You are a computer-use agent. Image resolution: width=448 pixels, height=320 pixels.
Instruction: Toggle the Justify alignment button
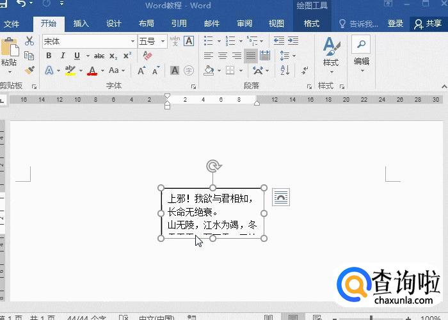pos(251,56)
